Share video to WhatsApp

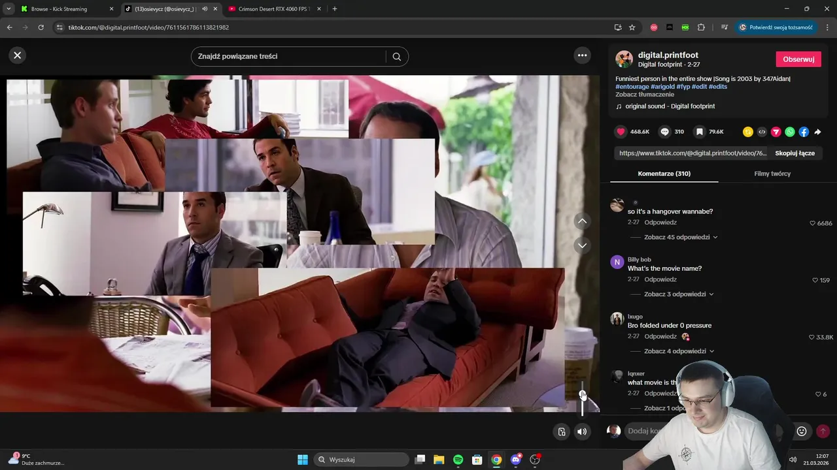790,132
